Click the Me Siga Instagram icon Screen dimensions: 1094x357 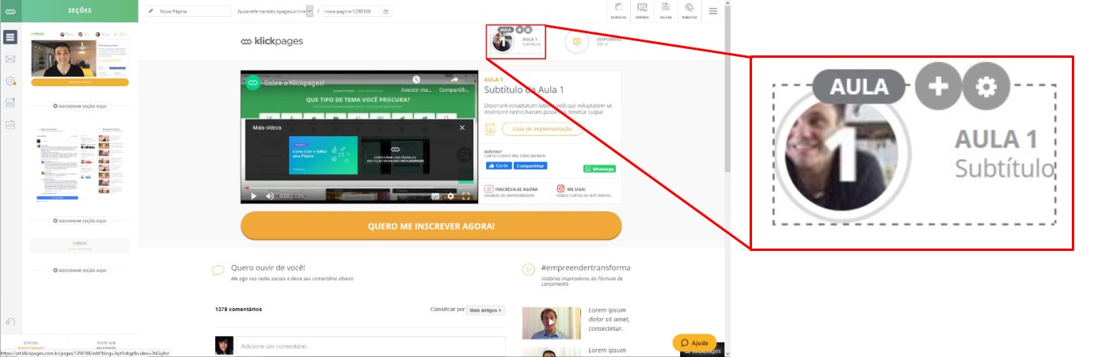(x=560, y=189)
